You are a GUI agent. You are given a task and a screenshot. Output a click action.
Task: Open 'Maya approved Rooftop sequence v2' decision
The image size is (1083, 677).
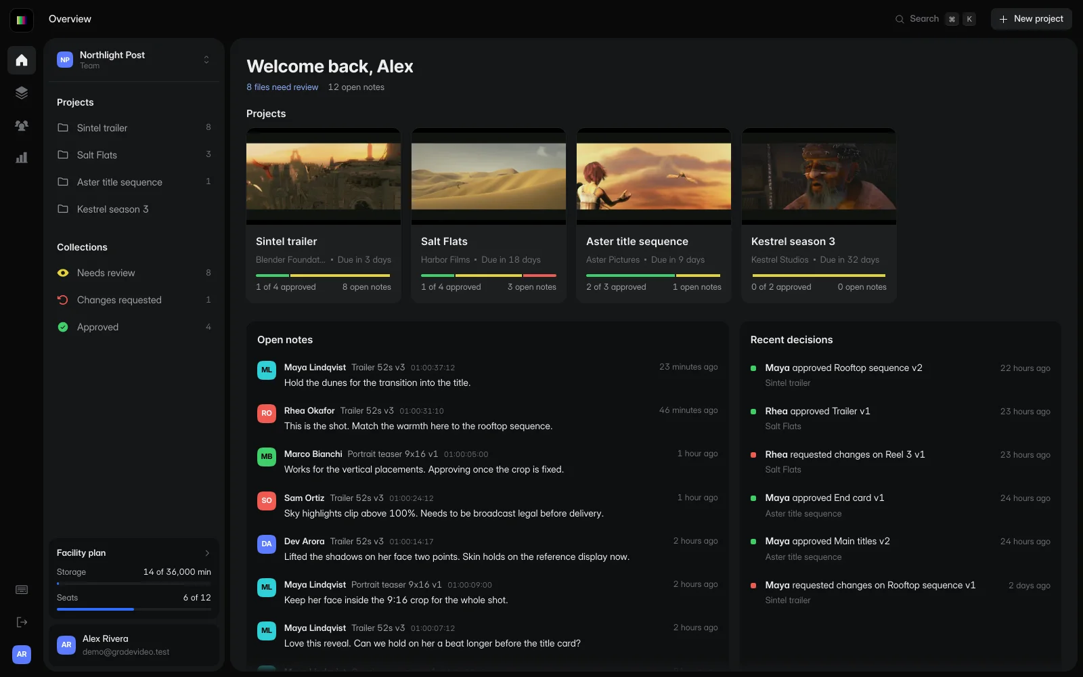900,375
